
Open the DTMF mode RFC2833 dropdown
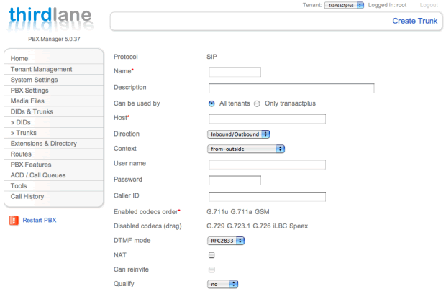pyautogui.click(x=226, y=241)
